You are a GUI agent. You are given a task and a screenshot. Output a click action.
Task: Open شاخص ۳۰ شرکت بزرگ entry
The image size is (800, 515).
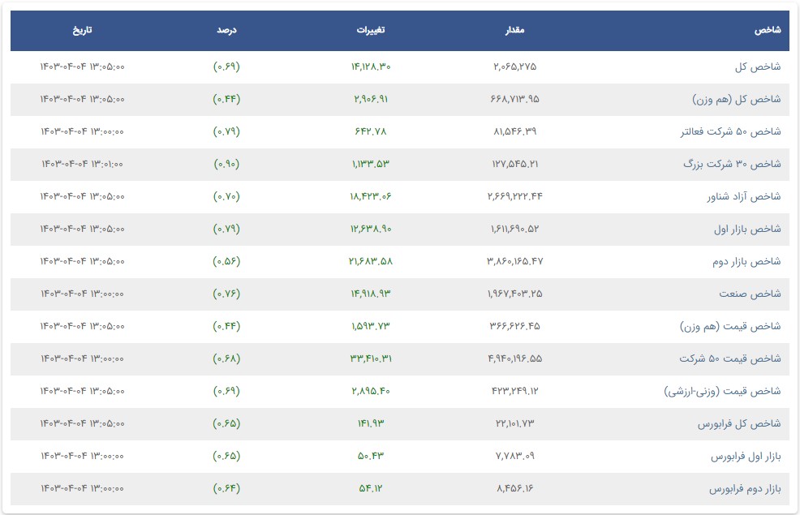pos(732,164)
